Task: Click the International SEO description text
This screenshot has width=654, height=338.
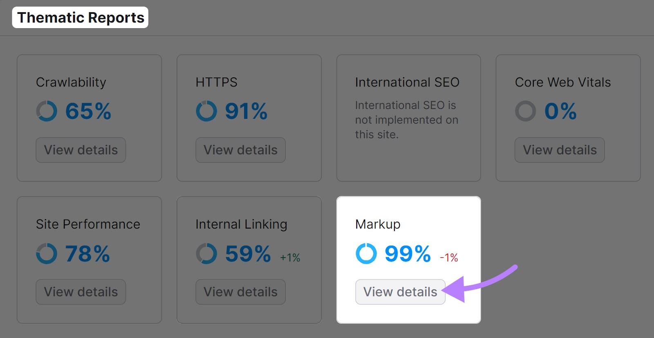Action: [406, 120]
